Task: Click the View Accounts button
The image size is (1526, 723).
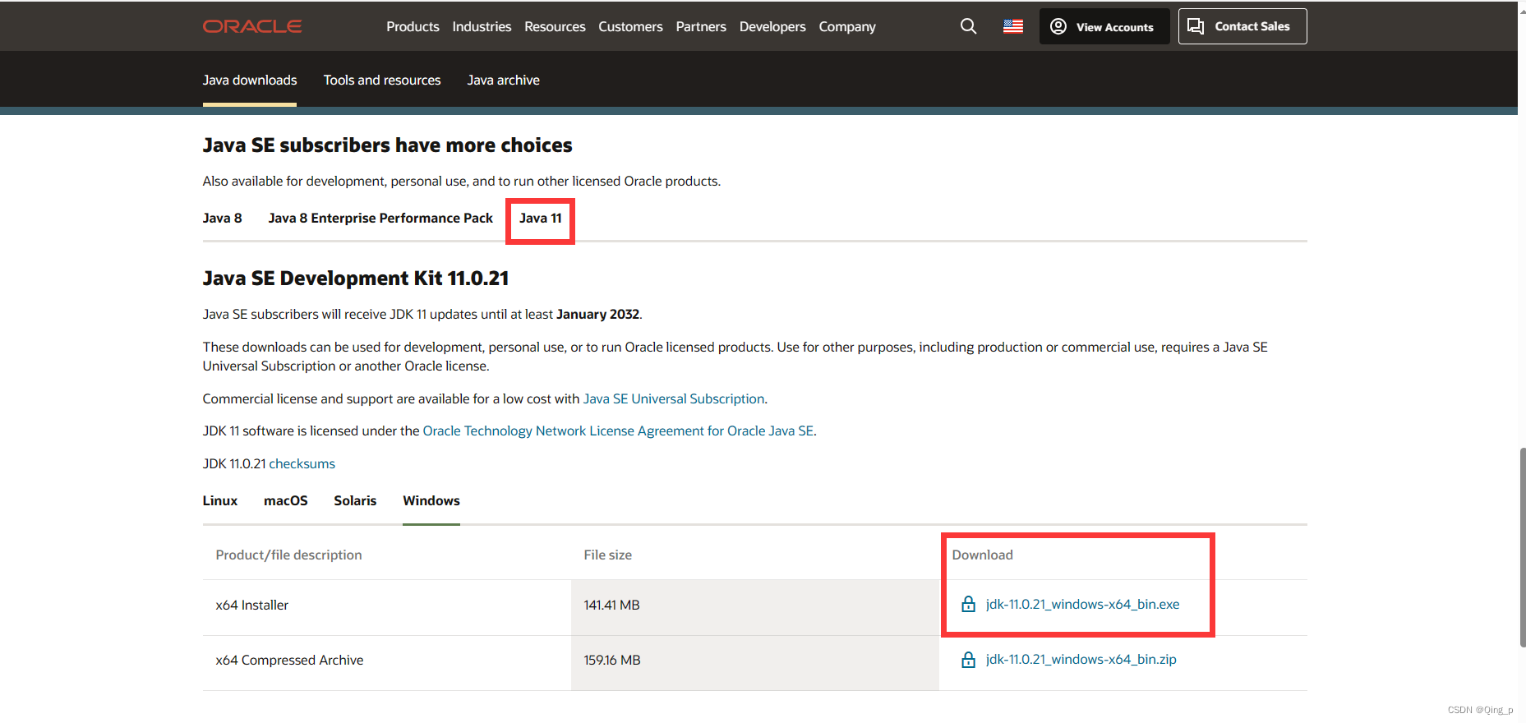Action: pos(1104,26)
